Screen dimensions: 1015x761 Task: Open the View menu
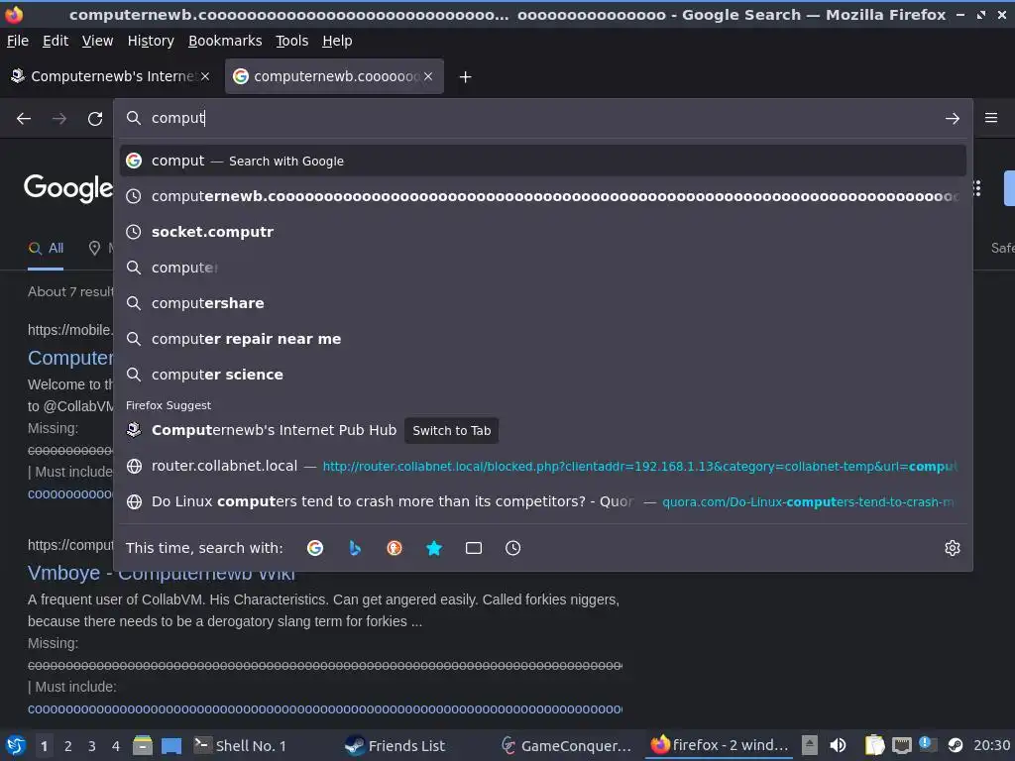97,41
